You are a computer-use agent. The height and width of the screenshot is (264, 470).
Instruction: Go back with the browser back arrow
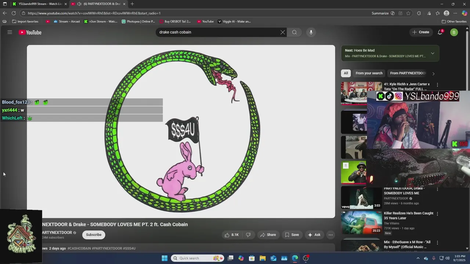click(x=5, y=13)
